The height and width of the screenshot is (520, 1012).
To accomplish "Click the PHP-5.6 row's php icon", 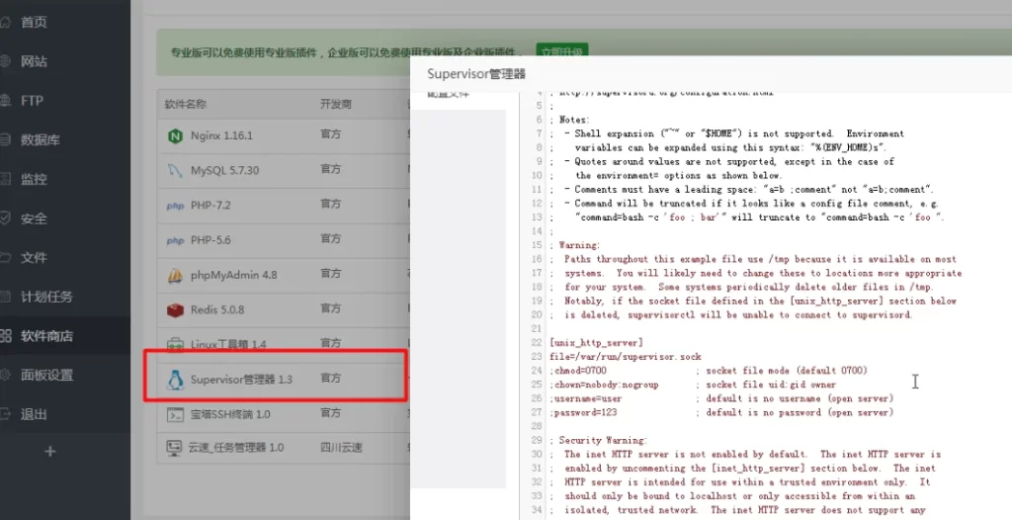I will click(175, 241).
